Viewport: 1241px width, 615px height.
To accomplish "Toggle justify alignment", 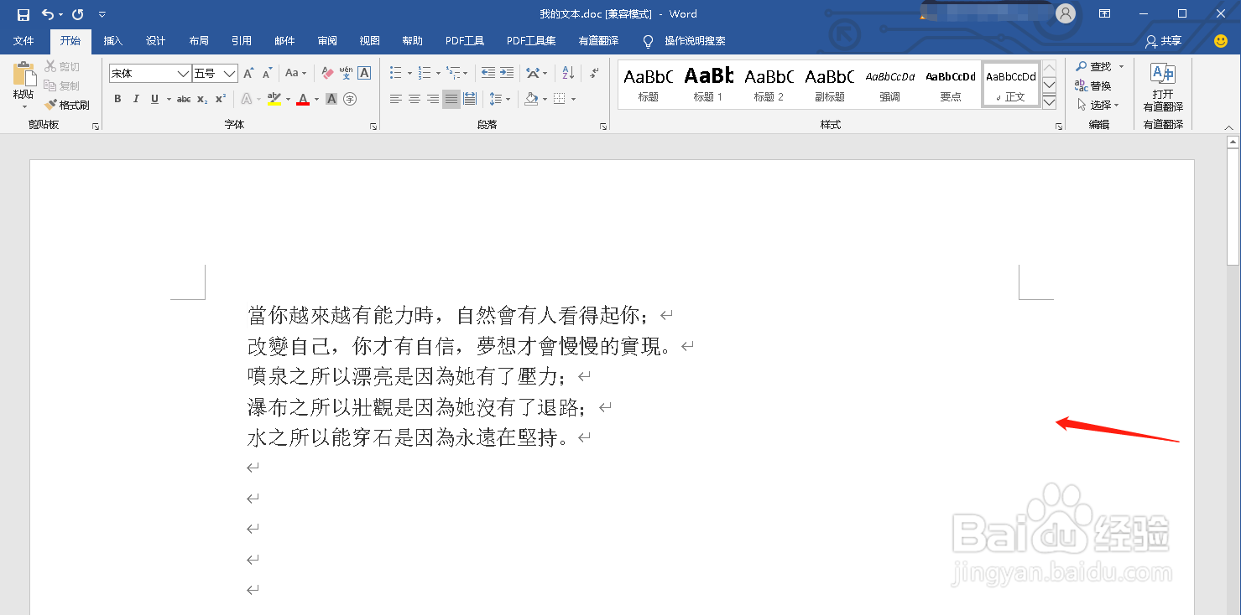I will (451, 99).
